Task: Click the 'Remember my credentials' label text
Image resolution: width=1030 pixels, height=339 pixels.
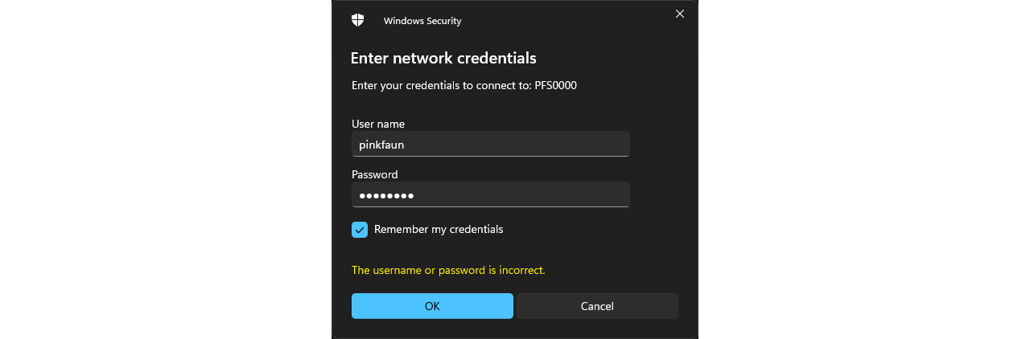Action: (x=439, y=229)
